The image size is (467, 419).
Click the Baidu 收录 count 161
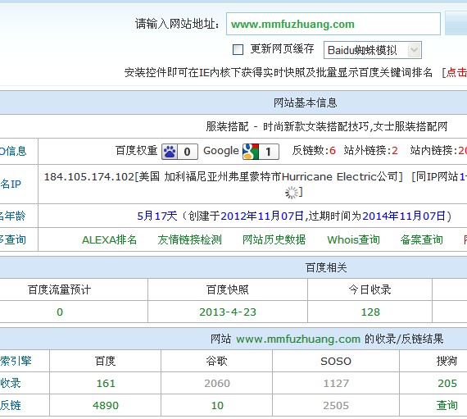pyautogui.click(x=106, y=383)
